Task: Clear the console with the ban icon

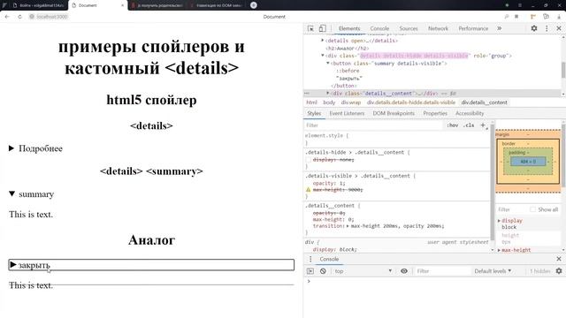Action: (x=323, y=271)
